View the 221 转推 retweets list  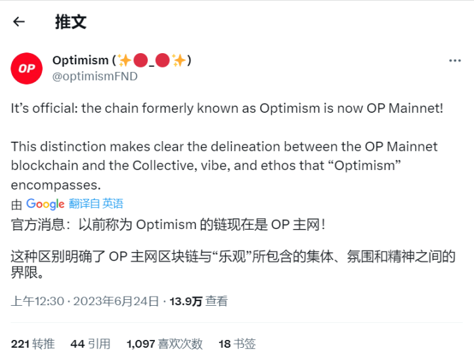click(x=33, y=343)
